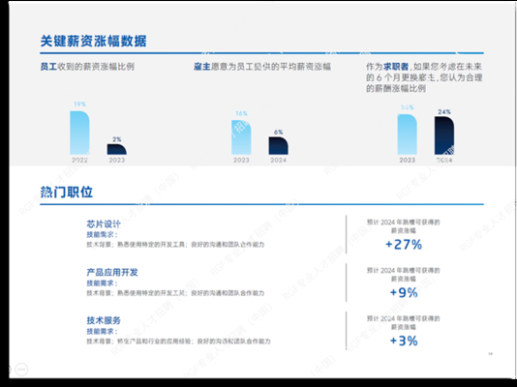Click the 求职者 chart description paragraph

coord(424,77)
